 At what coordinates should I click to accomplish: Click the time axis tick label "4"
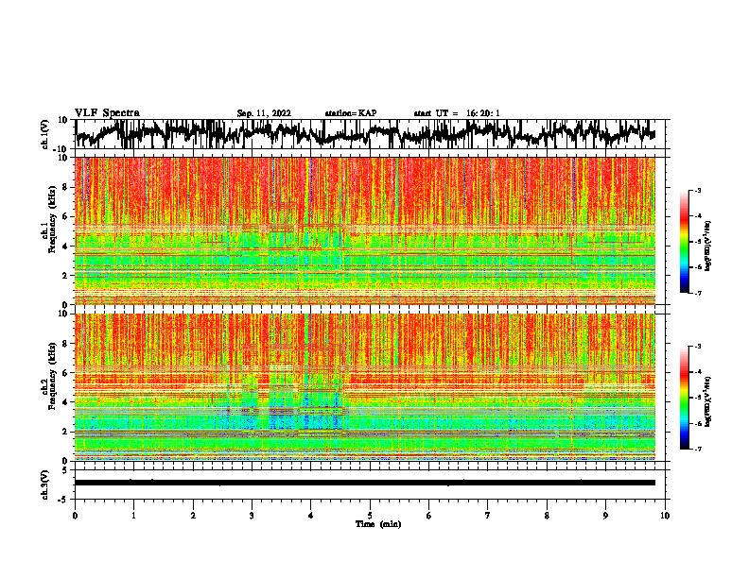pos(311,516)
